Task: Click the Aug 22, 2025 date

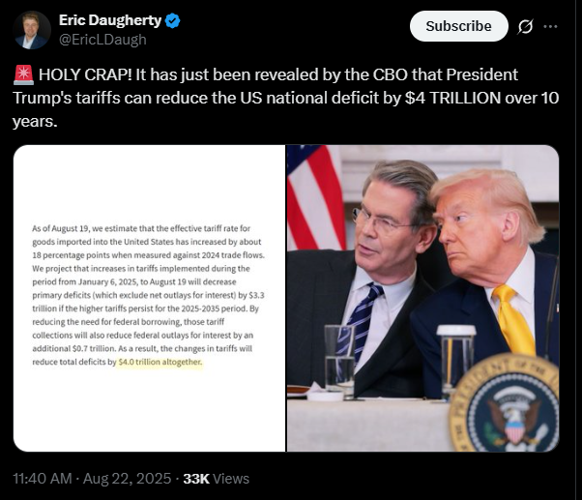Action: 127,479
